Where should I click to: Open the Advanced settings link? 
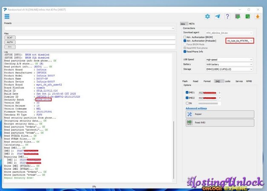click(197, 108)
